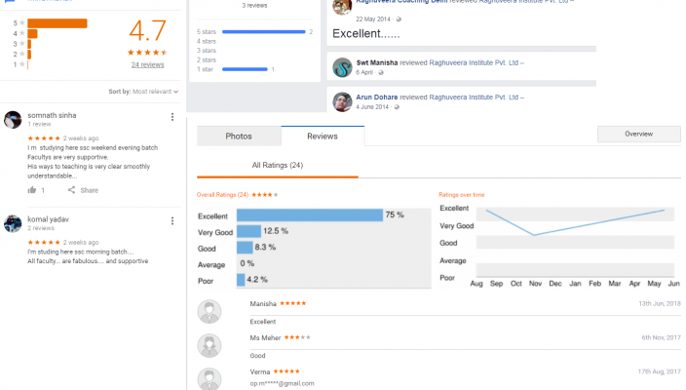Image resolution: width=686 pixels, height=390 pixels.
Task: Click the Manisha reviewer name in ratings list
Action: [263, 304]
